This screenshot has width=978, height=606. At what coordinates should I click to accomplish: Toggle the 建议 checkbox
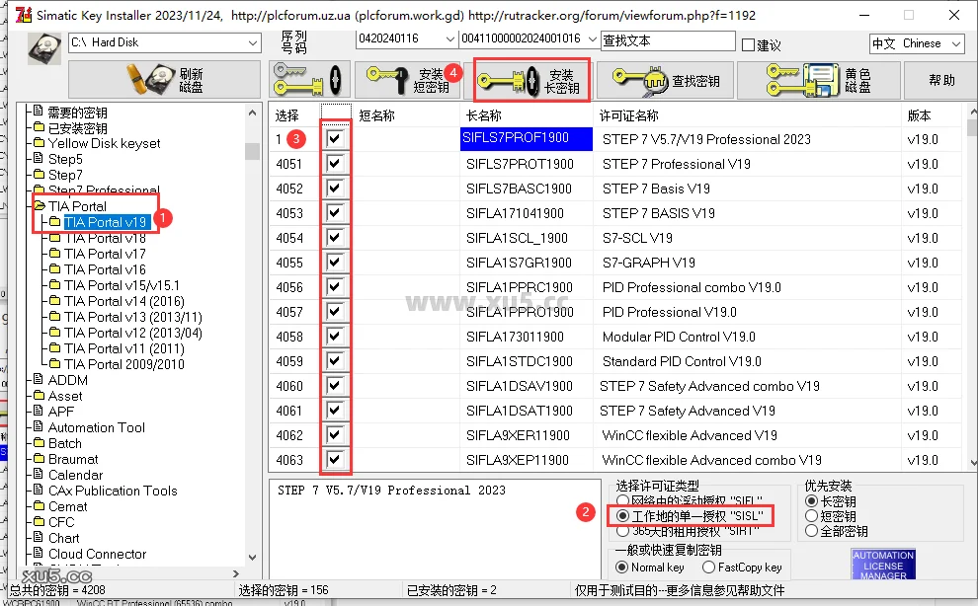tap(747, 44)
